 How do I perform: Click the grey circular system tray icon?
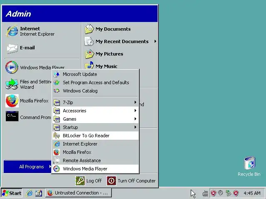click(221, 193)
